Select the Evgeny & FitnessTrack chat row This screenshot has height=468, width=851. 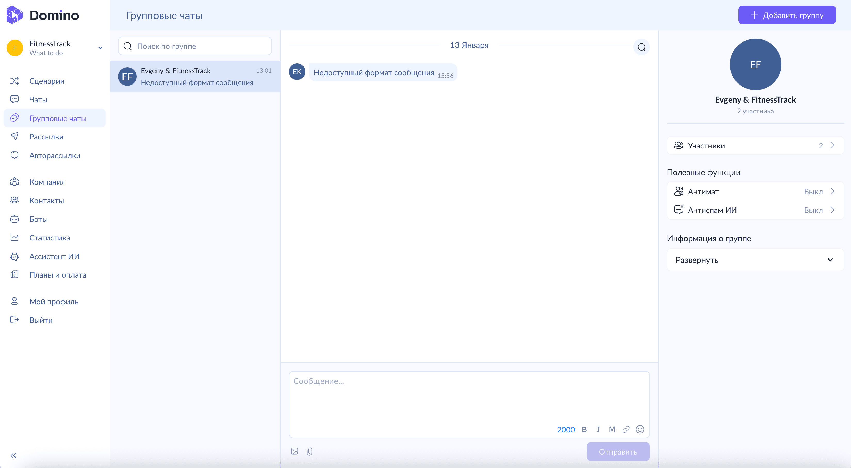(195, 77)
